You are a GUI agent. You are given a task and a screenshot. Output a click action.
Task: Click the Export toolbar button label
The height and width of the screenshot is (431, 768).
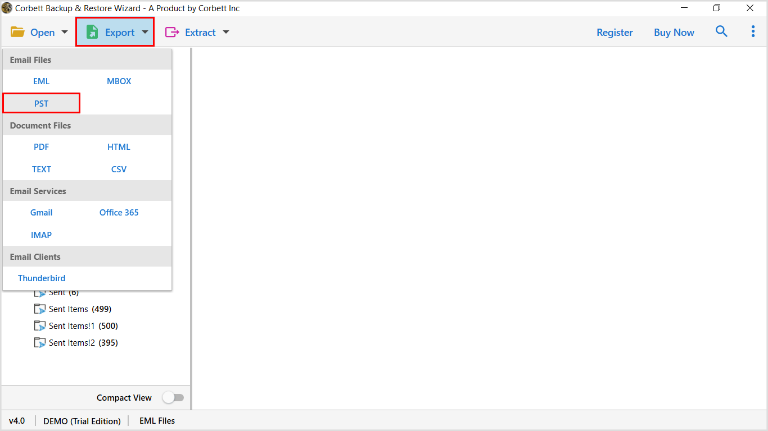pos(120,32)
